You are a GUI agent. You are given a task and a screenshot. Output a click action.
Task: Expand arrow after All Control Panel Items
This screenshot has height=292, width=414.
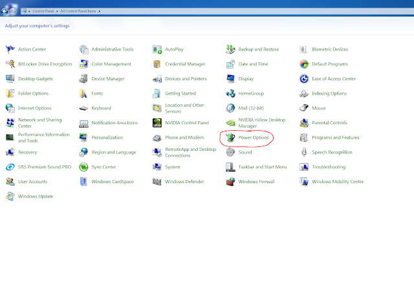(x=99, y=11)
